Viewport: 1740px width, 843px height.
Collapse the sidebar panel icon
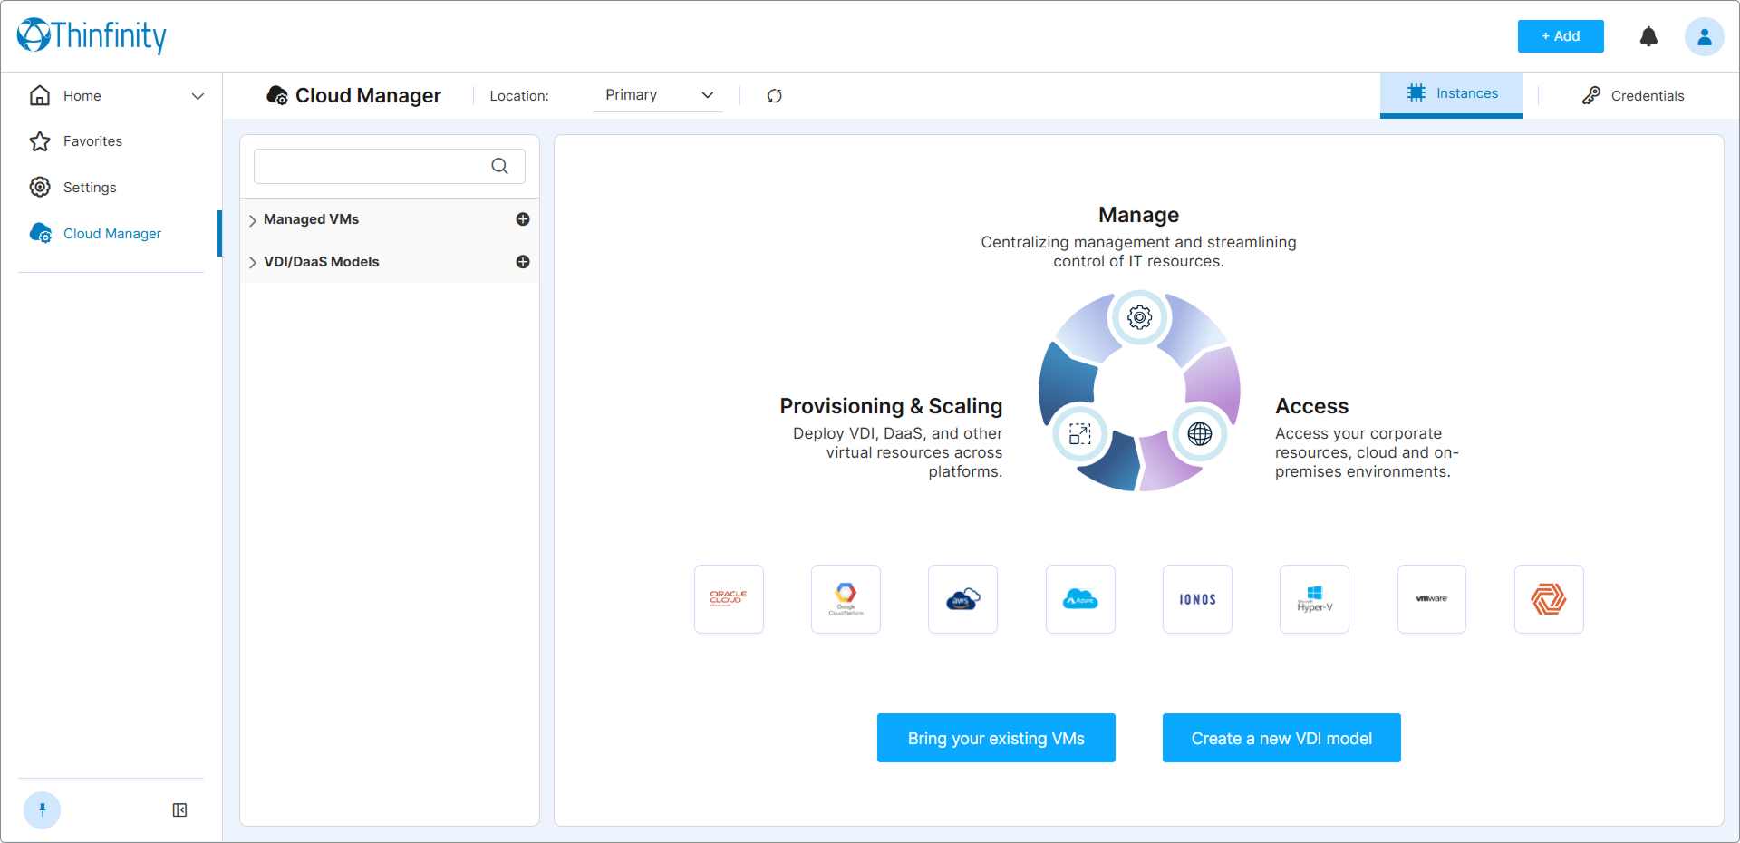pos(179,809)
